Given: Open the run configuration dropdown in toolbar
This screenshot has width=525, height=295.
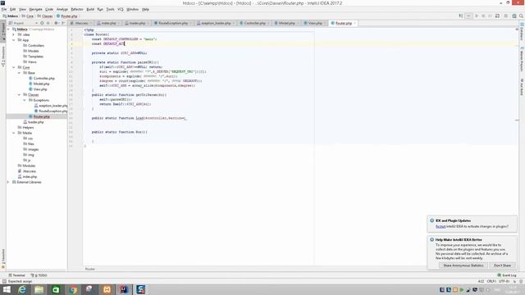Looking at the screenshot, I should tap(468, 16).
